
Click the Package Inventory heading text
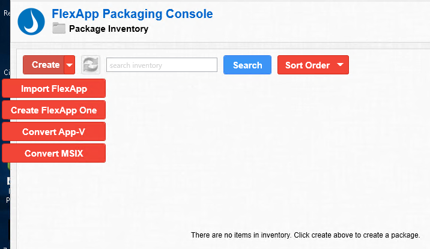(x=109, y=29)
